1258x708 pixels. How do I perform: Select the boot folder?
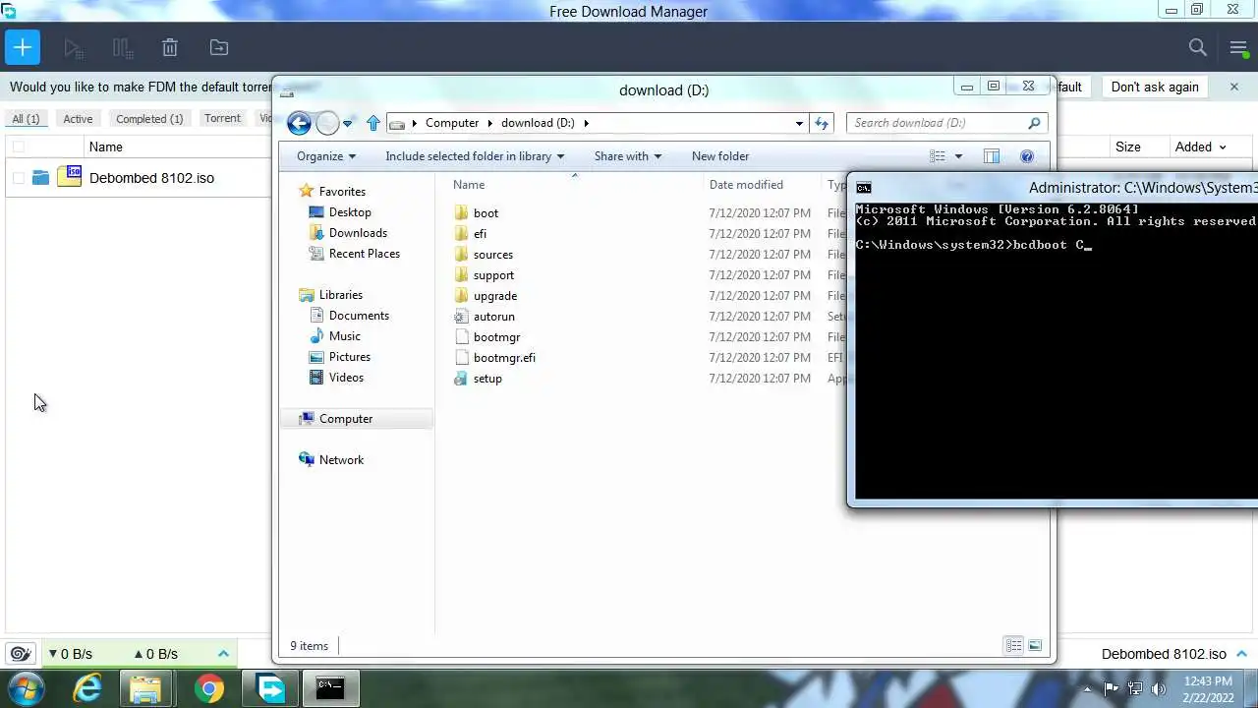point(486,213)
